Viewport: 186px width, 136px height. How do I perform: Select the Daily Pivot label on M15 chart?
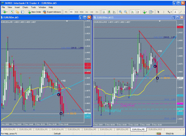127,105
